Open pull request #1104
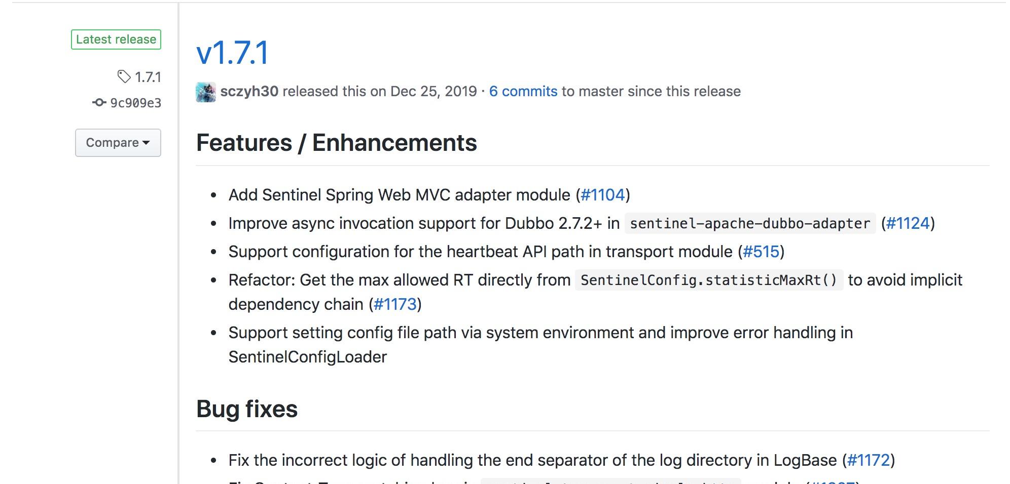The height and width of the screenshot is (484, 1010). coord(603,195)
